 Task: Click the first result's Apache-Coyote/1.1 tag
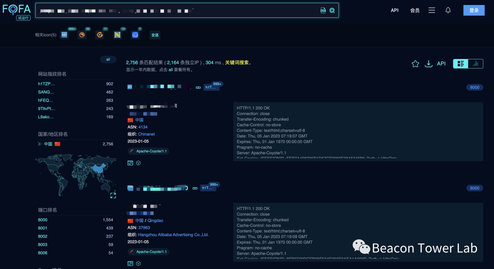[x=148, y=151]
